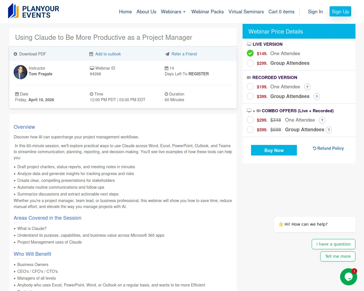Select live $149 One Attendee option
364x291 pixels.
pos(250,53)
